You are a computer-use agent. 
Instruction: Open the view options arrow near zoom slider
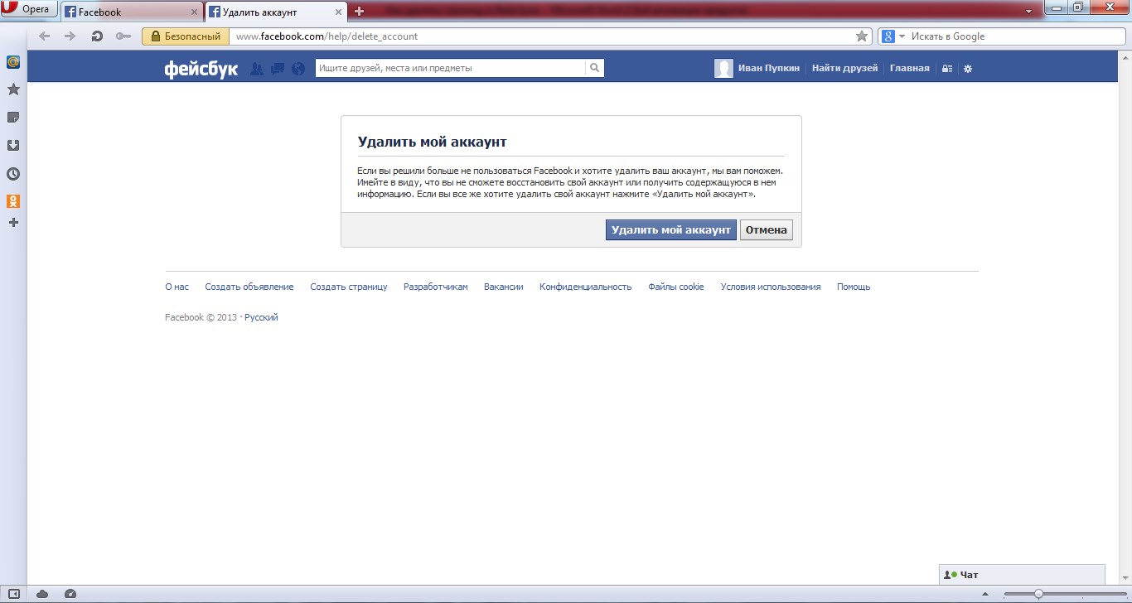pyautogui.click(x=984, y=594)
